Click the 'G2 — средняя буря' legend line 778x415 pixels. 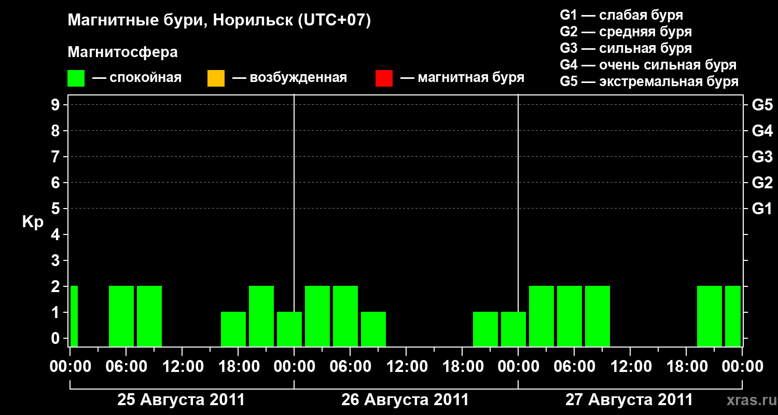tap(626, 32)
